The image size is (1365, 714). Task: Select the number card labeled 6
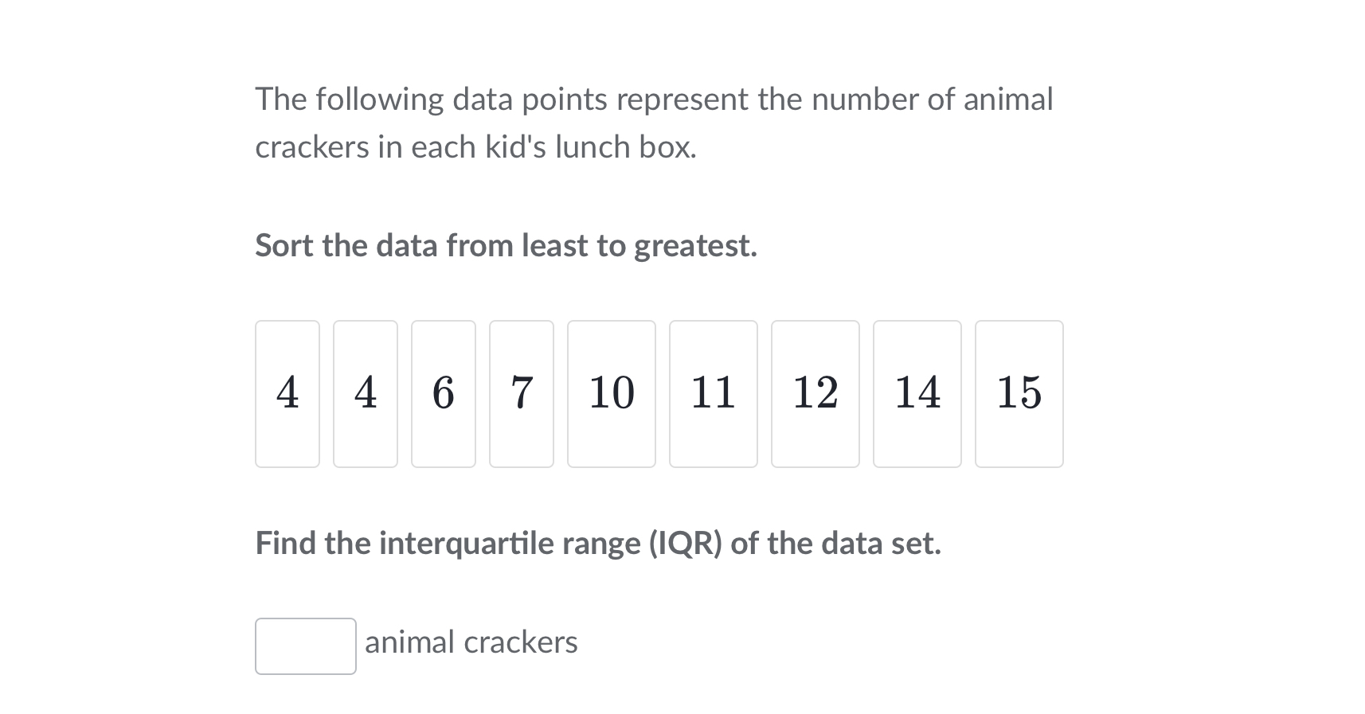tap(444, 393)
